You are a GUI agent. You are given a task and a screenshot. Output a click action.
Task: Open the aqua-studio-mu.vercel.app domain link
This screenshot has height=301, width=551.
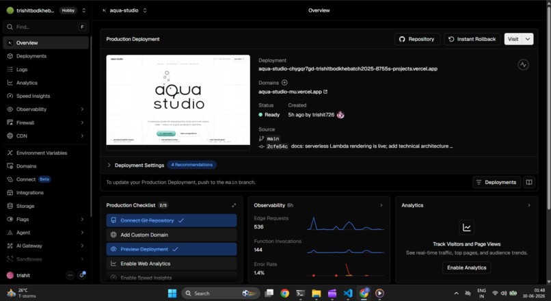coord(291,92)
